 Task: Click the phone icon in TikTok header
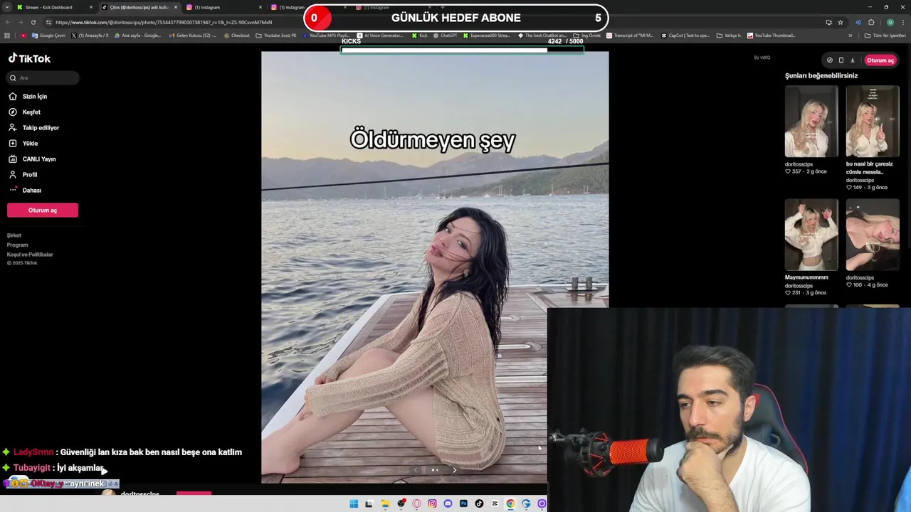point(841,60)
